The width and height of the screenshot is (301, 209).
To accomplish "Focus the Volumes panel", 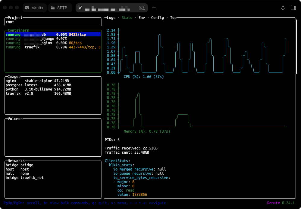I will click(53, 137).
